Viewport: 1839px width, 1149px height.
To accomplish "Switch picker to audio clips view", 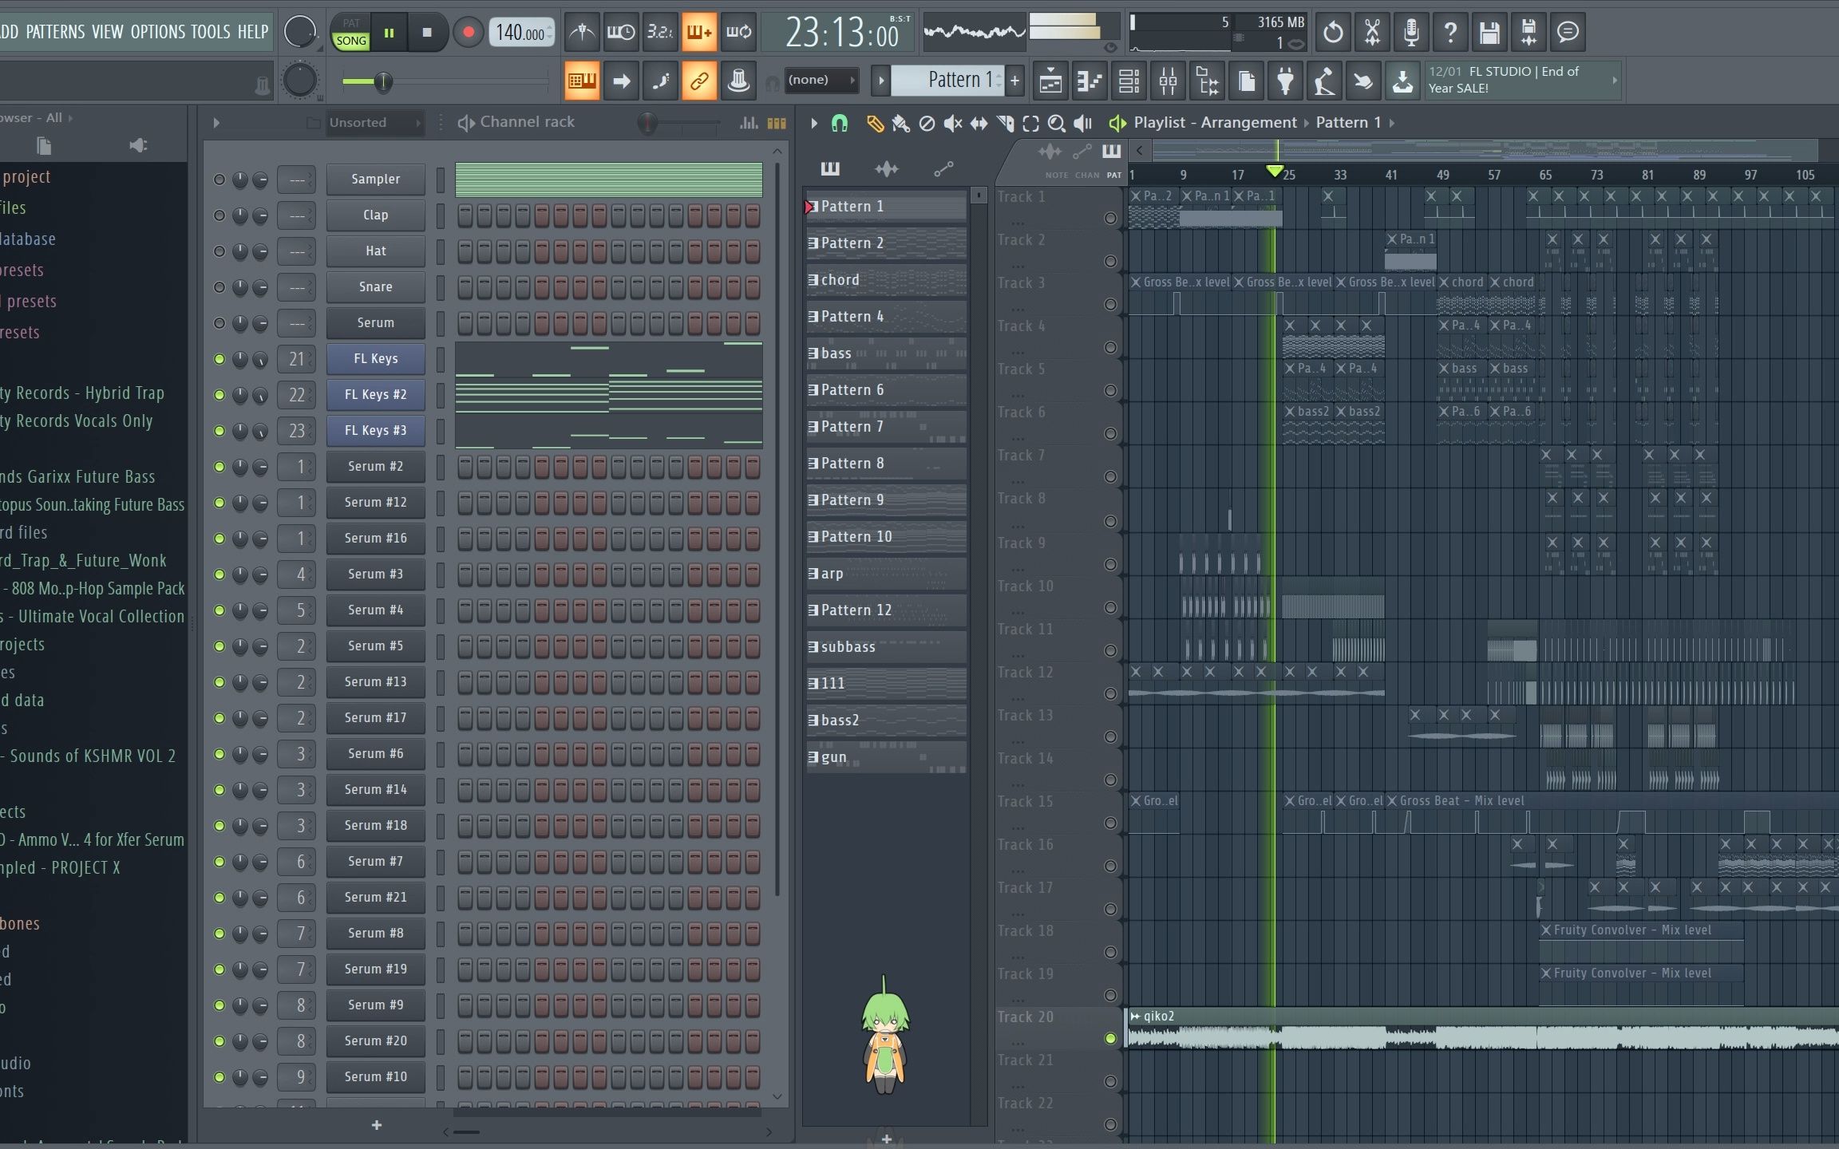I will [x=886, y=168].
